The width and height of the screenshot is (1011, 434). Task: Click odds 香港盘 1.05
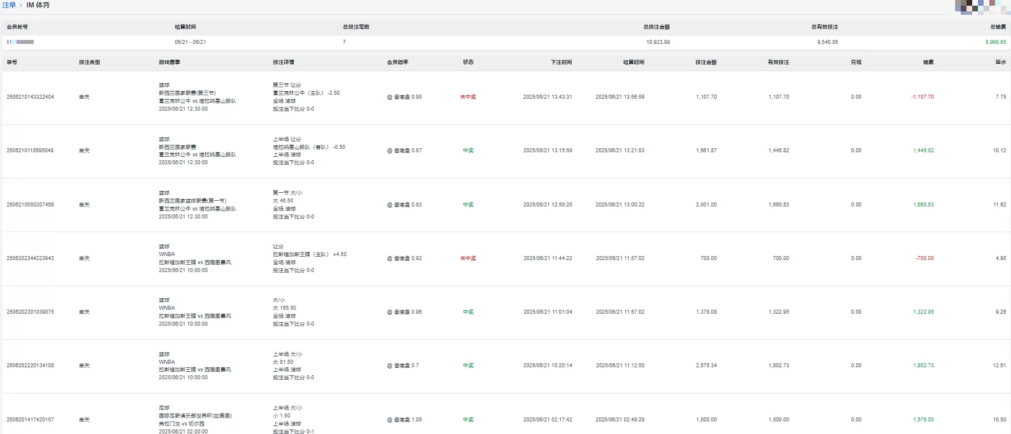405,420
